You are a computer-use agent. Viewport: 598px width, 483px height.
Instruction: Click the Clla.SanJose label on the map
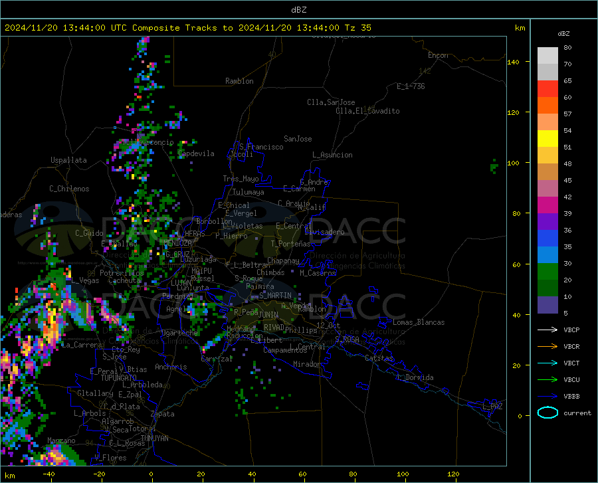point(331,102)
